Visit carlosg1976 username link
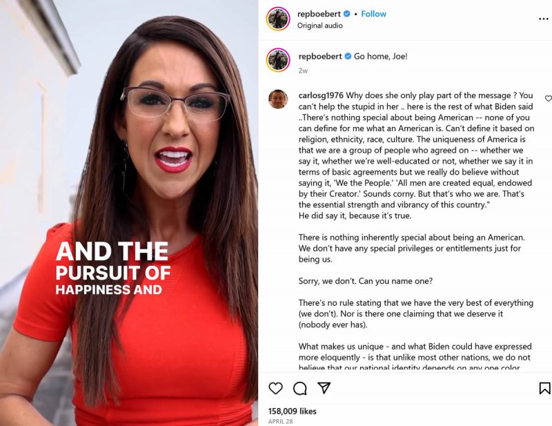 [321, 95]
